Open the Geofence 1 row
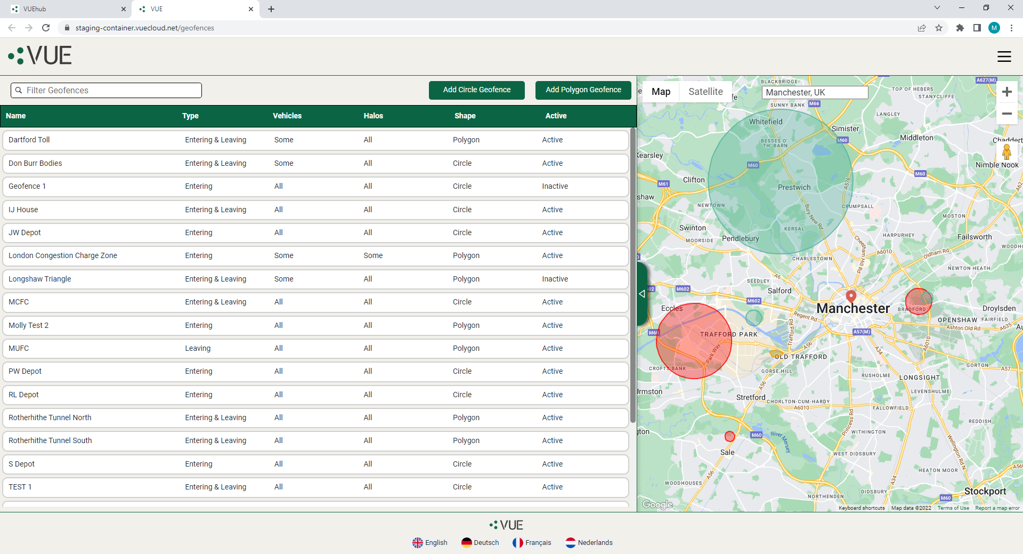This screenshot has height=554, width=1023. click(315, 187)
